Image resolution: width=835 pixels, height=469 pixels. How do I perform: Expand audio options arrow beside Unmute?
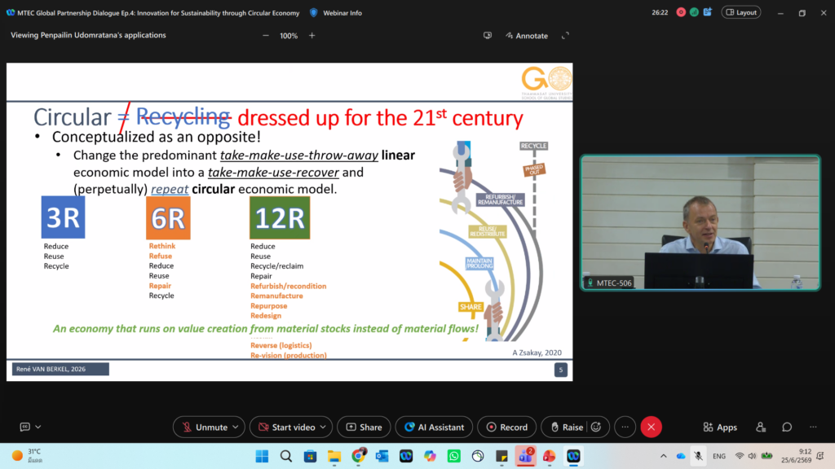[x=236, y=427]
